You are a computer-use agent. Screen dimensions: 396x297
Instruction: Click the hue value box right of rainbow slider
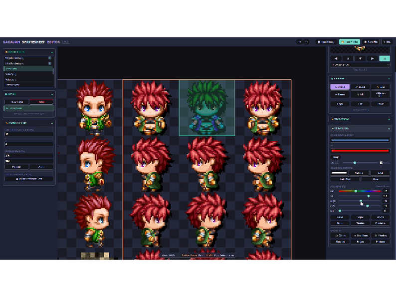click(386, 191)
